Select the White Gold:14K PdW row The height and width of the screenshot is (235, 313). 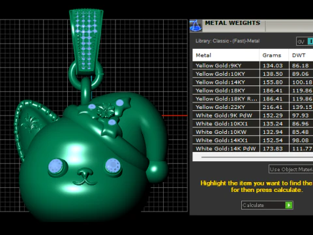252,148
